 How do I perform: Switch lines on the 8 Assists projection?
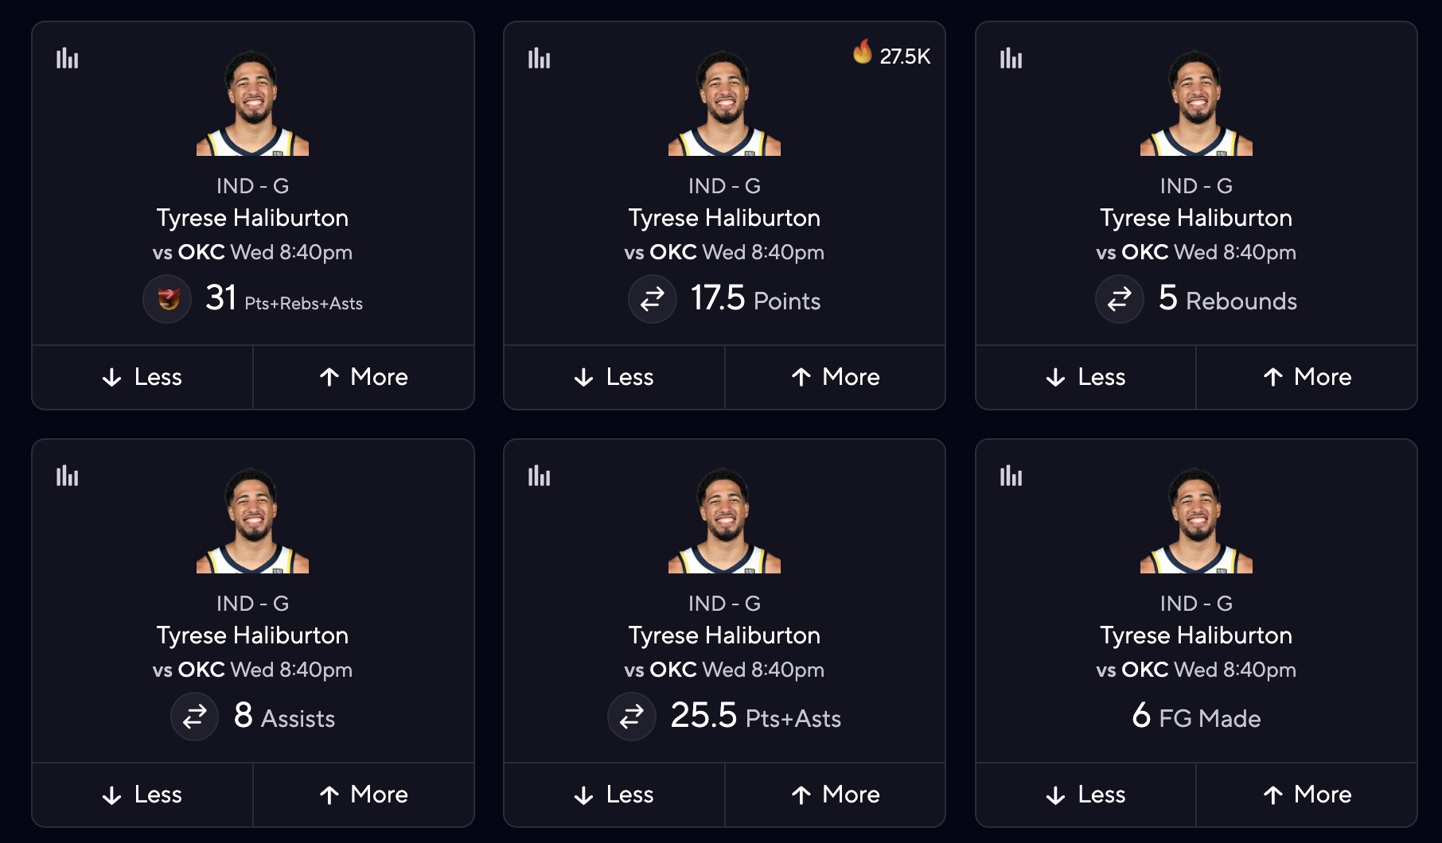tap(195, 717)
